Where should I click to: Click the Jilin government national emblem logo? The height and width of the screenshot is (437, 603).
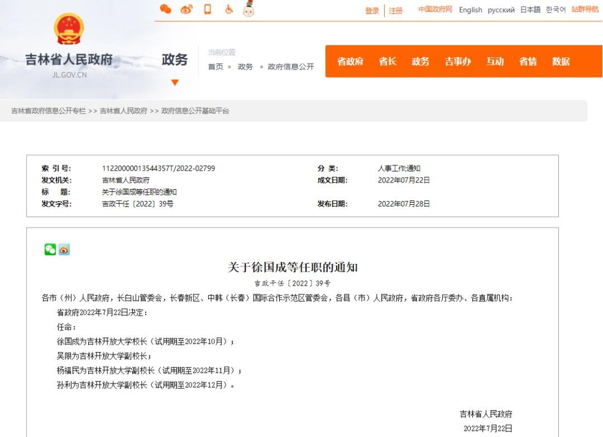coord(69,31)
